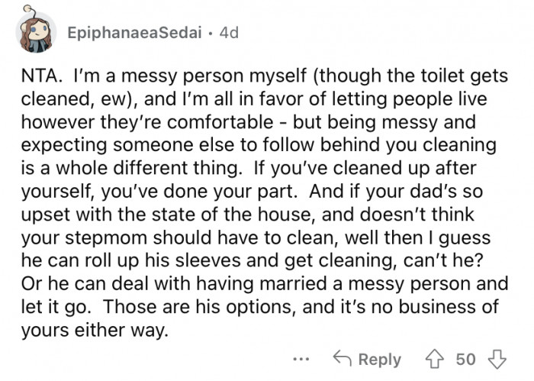Screen dimensions: 534x381
Task: Downvote the comment with the down arrow
Action: pos(497,359)
